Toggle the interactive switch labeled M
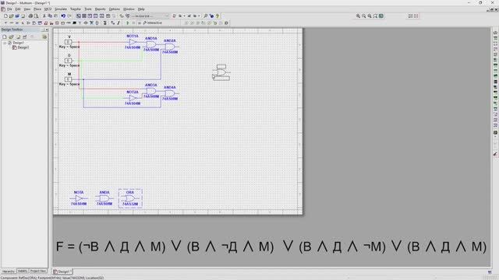This screenshot has width=499, height=280. click(x=69, y=79)
